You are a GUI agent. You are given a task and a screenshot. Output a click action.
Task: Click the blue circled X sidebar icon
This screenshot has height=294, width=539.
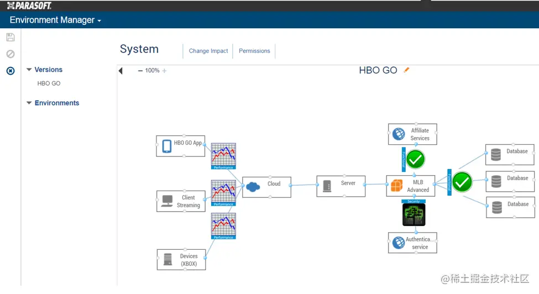point(11,71)
